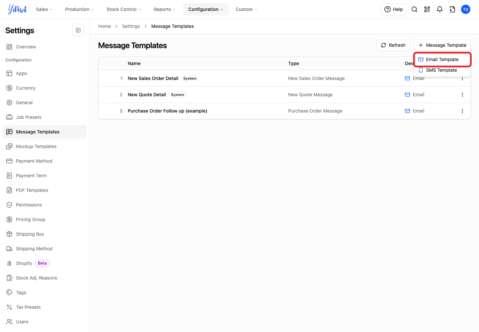Collapse the Settings sidebar
The image size is (479, 332).
(x=78, y=30)
